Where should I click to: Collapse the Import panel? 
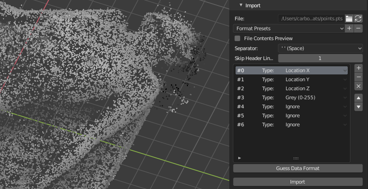[x=241, y=5]
